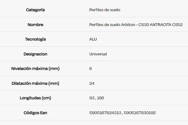
Task: Select EAN code 5905167830192
Action: [140, 113]
